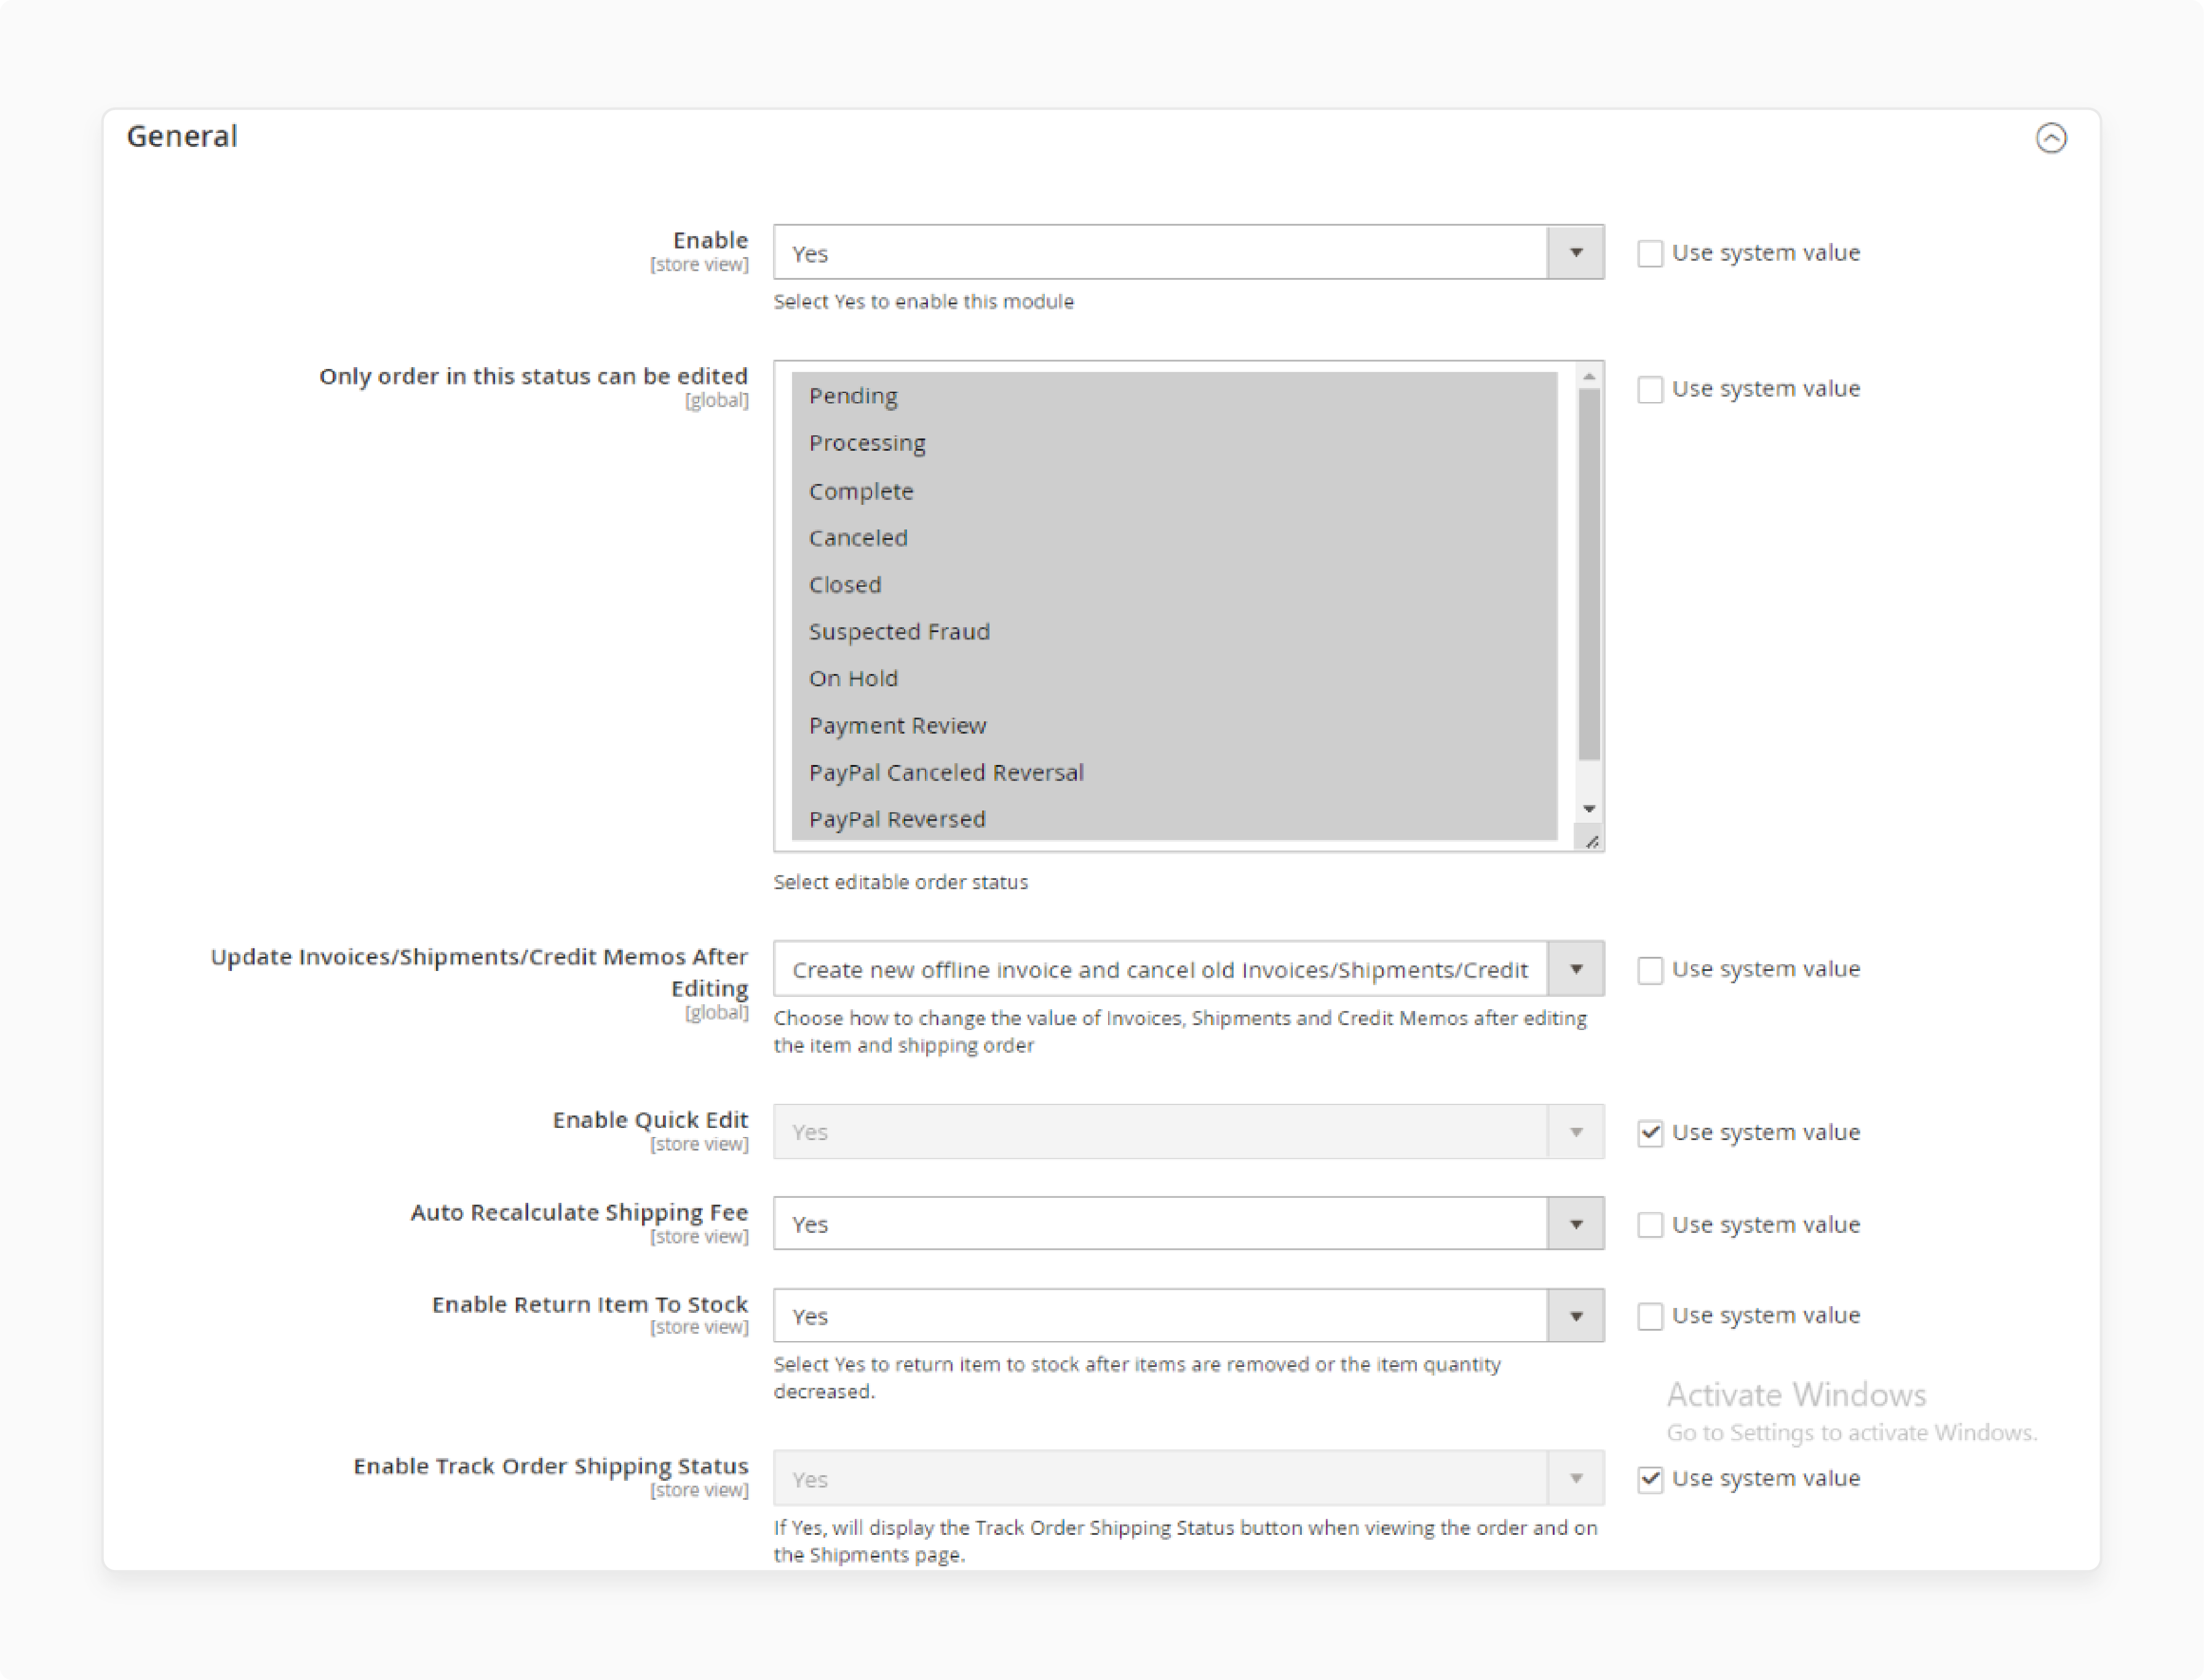Uncheck Use system value for Track Order Shipping Status
The height and width of the screenshot is (1680, 2204).
click(x=1650, y=1479)
